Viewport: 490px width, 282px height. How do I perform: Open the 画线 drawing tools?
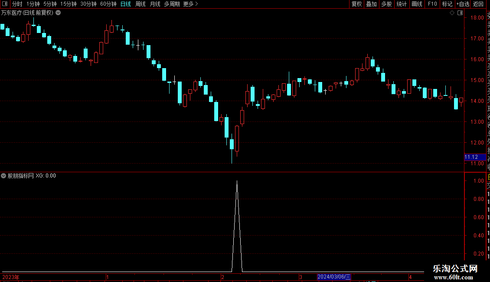(x=417, y=4)
